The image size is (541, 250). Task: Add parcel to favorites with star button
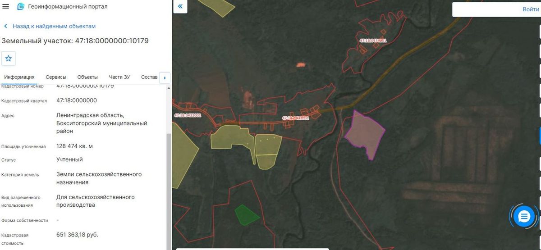pyautogui.click(x=9, y=59)
